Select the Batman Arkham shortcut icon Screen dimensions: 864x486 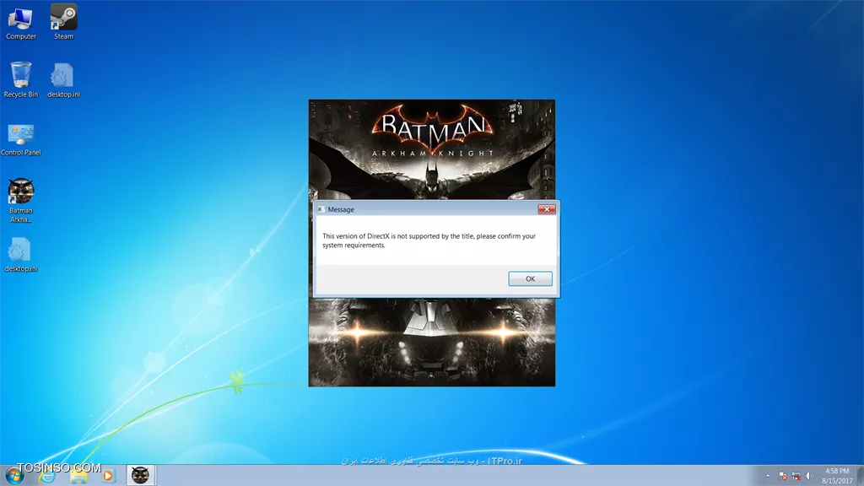tap(21, 201)
